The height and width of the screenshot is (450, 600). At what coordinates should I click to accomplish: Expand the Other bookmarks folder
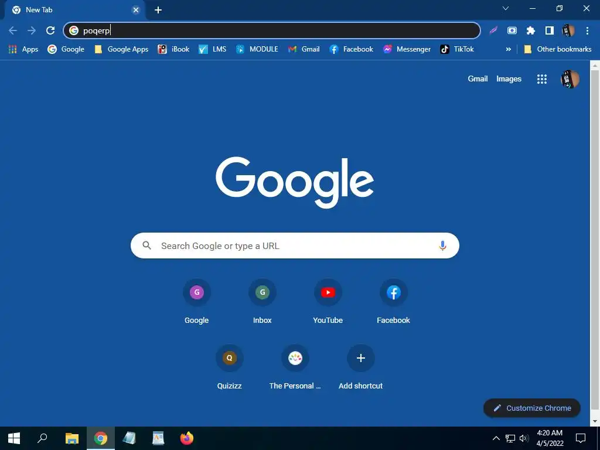pos(558,49)
